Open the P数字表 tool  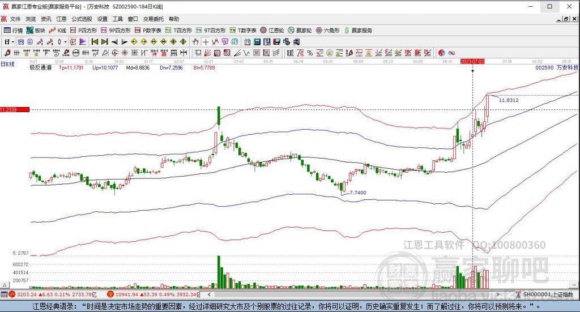[x=148, y=31]
